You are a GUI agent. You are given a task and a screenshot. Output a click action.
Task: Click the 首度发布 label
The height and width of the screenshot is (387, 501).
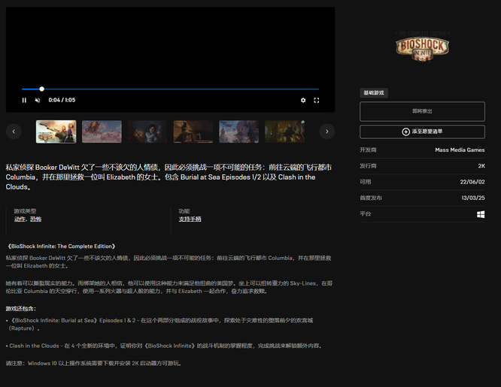pyautogui.click(x=371, y=198)
